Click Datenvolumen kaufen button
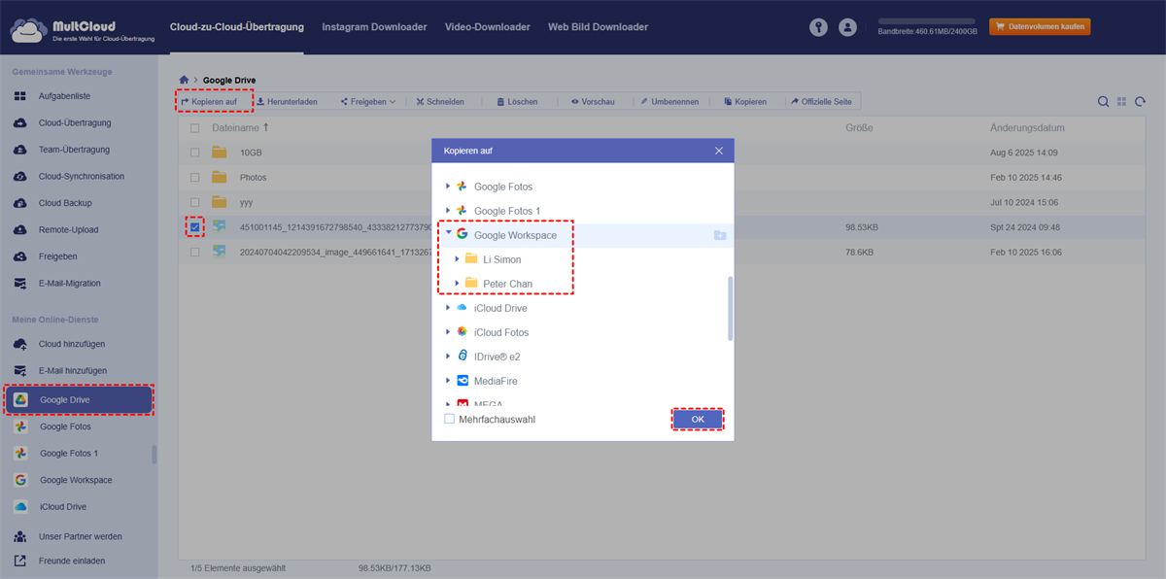 [1040, 27]
